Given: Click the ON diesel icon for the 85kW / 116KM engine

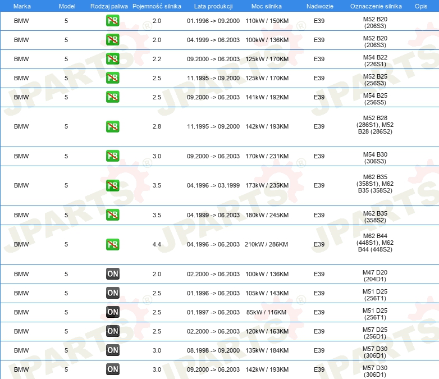Looking at the screenshot, I should pos(112,312).
